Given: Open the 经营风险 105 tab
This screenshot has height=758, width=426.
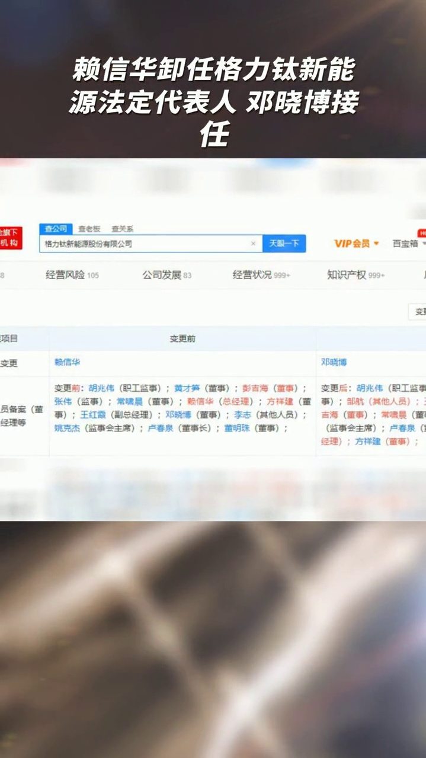Looking at the screenshot, I should [x=72, y=275].
